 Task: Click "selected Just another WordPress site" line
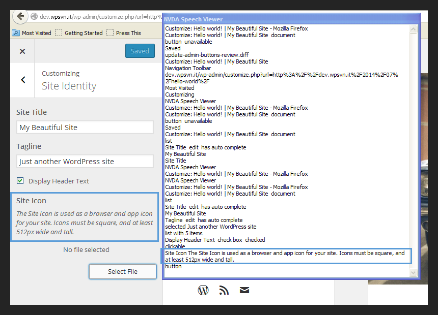pos(211,227)
